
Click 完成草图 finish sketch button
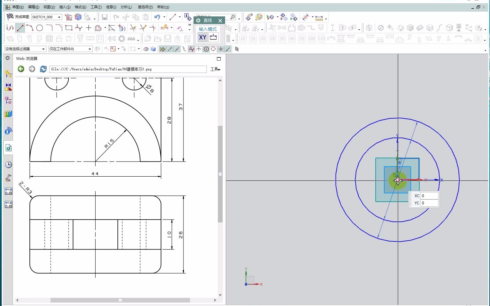(18, 17)
